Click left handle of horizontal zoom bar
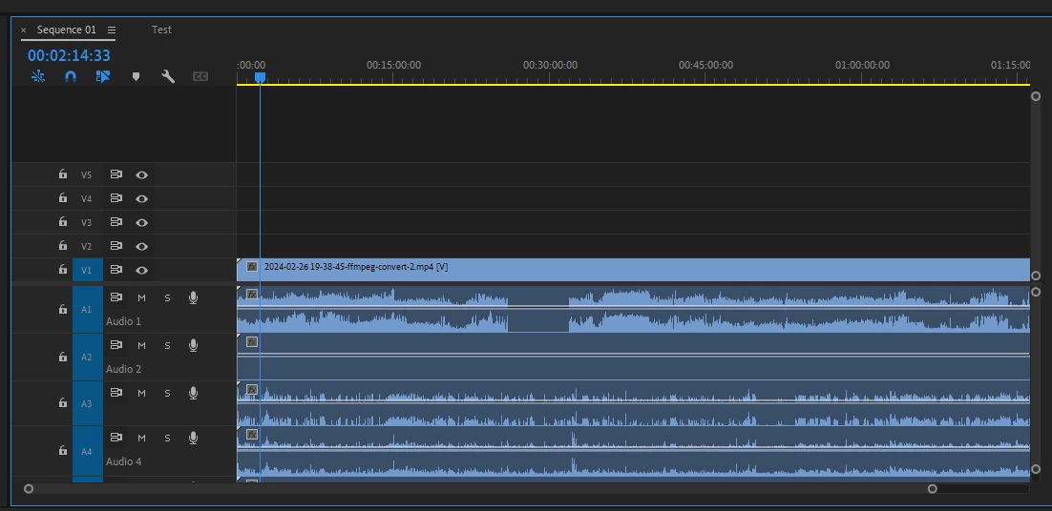This screenshot has height=511, width=1052. pyautogui.click(x=29, y=489)
